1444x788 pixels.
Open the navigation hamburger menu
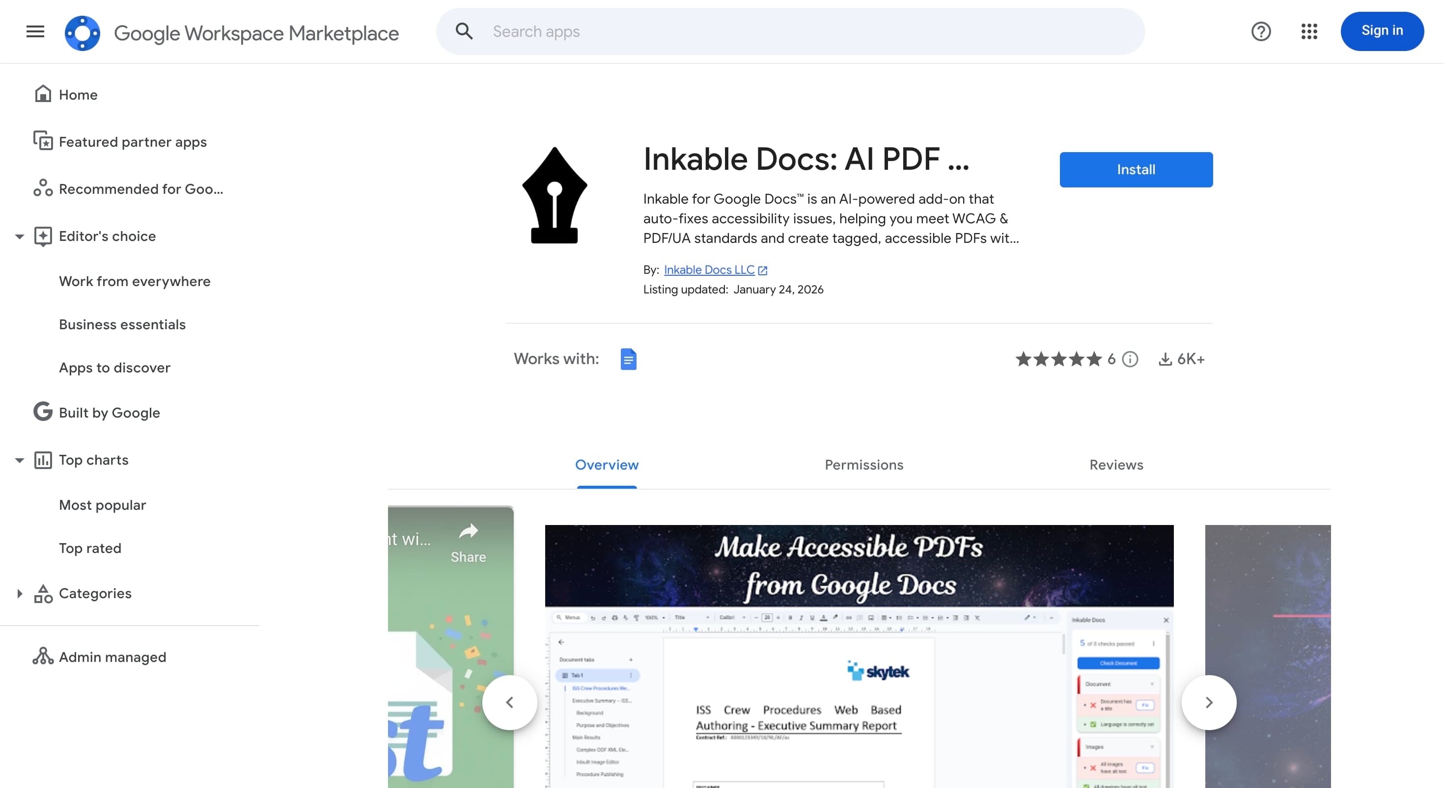tap(35, 31)
